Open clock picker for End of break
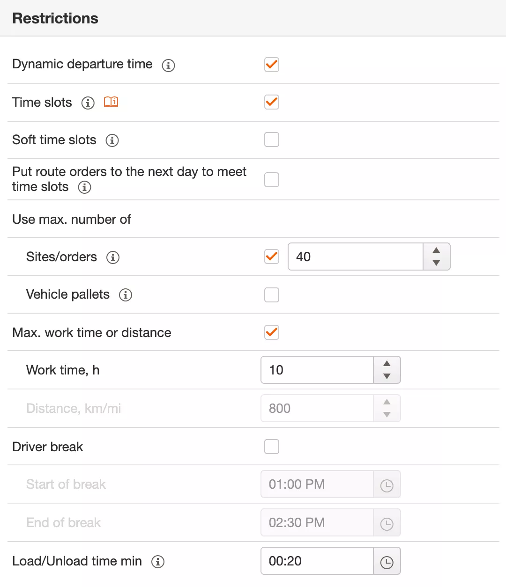This screenshot has height=587, width=506. pos(387,523)
